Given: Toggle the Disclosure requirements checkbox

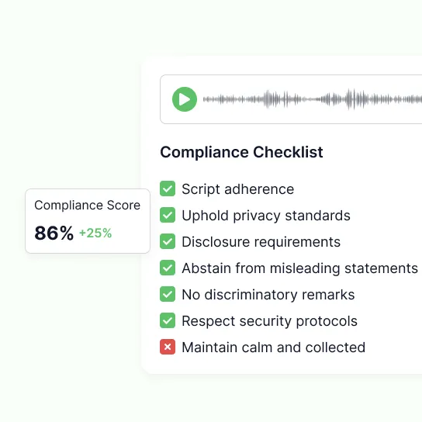Looking at the screenshot, I should 168,241.
